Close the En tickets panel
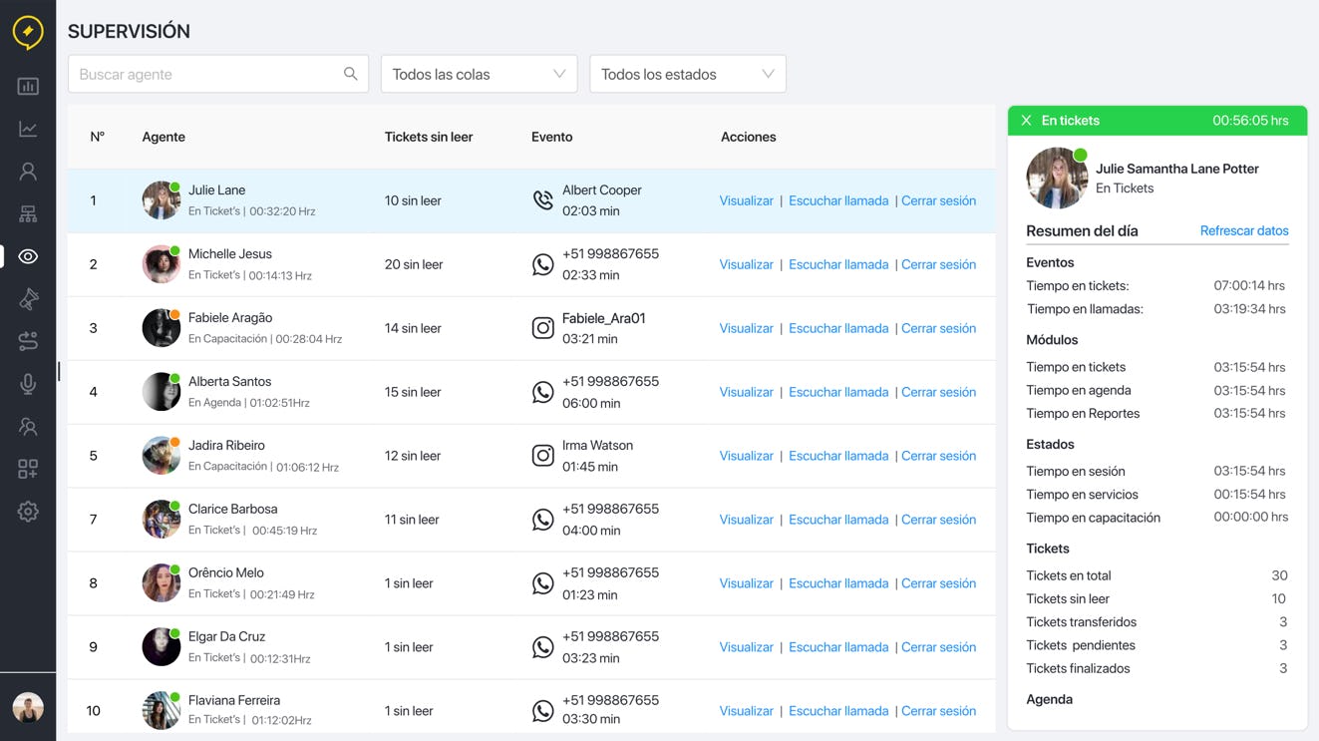Screen dimensions: 1319x741 click(x=1026, y=120)
